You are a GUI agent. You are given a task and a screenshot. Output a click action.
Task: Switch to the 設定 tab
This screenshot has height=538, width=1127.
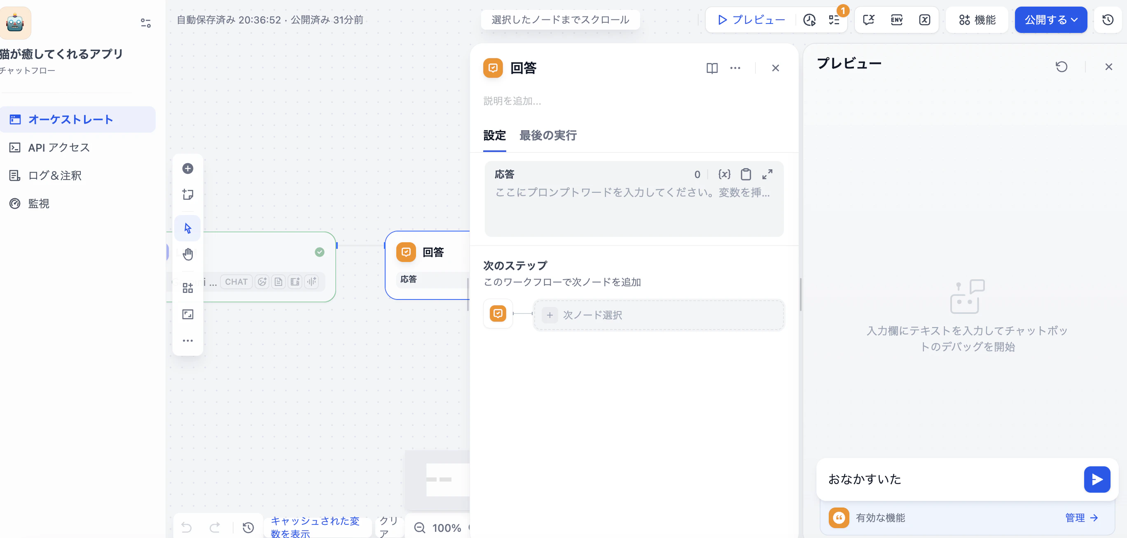click(x=494, y=136)
